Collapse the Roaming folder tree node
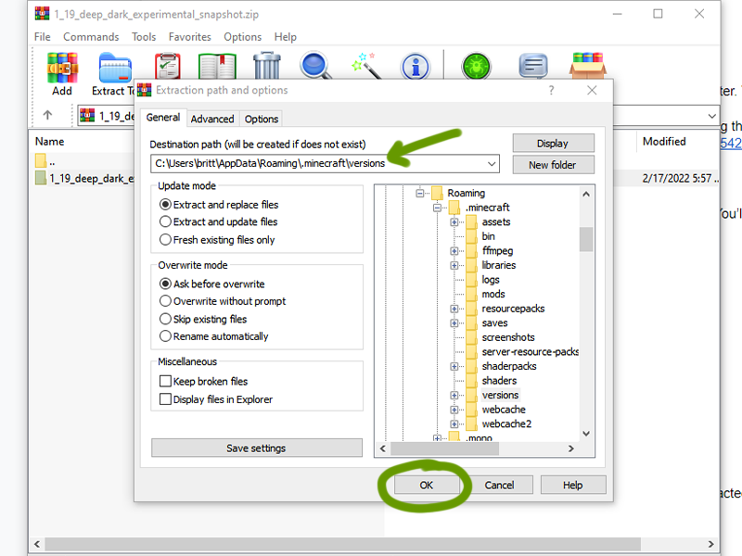Screen dimensions: 742x556 pos(420,194)
